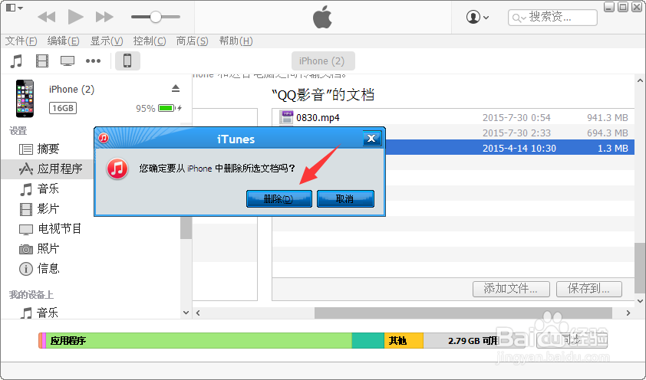The width and height of the screenshot is (646, 380).
Task: Open the account user dropdown
Action: coord(477,18)
